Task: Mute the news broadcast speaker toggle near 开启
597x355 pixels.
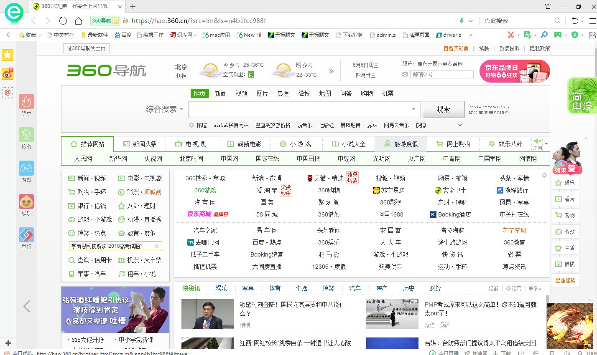Action: point(537,141)
